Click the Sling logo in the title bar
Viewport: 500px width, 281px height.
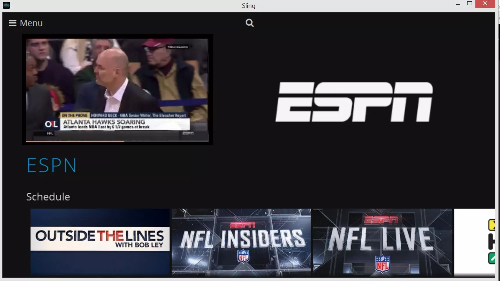(6, 5)
